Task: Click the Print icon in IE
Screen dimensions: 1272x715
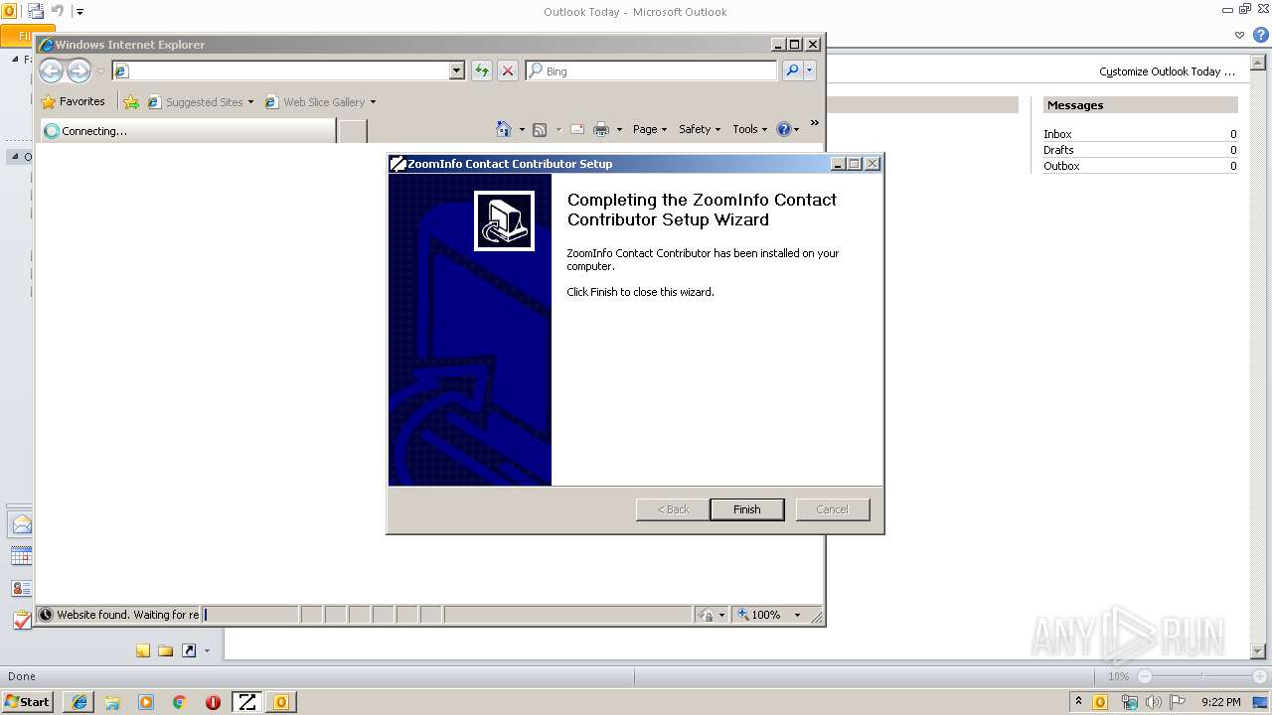Action: [x=601, y=129]
